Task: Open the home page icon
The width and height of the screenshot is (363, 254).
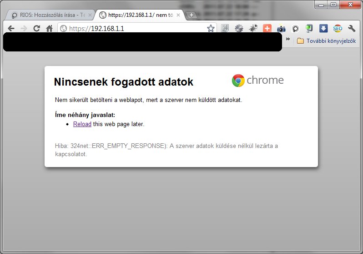Action: 49,29
